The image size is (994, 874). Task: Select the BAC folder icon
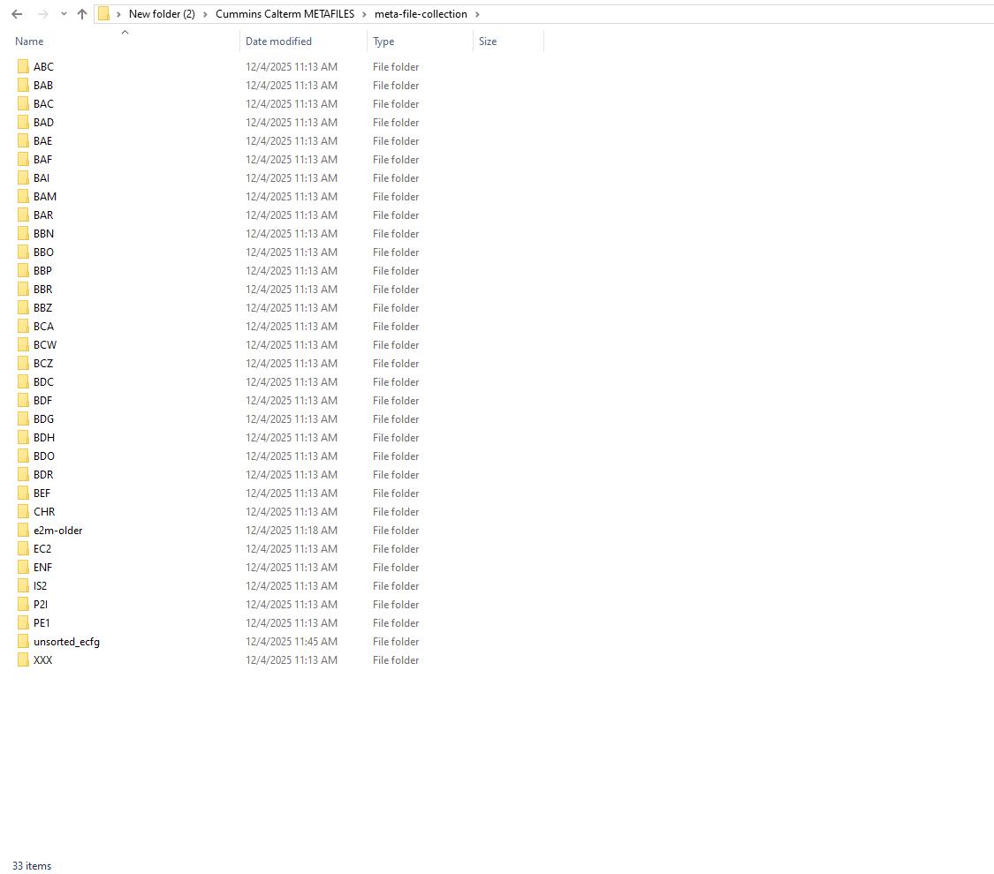coord(24,104)
